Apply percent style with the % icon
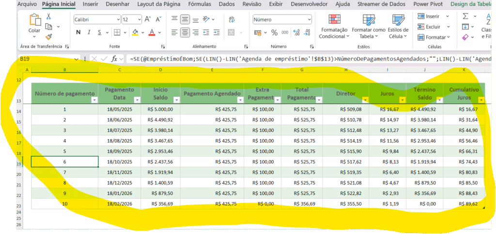This screenshot has width=496, height=234. click(274, 32)
